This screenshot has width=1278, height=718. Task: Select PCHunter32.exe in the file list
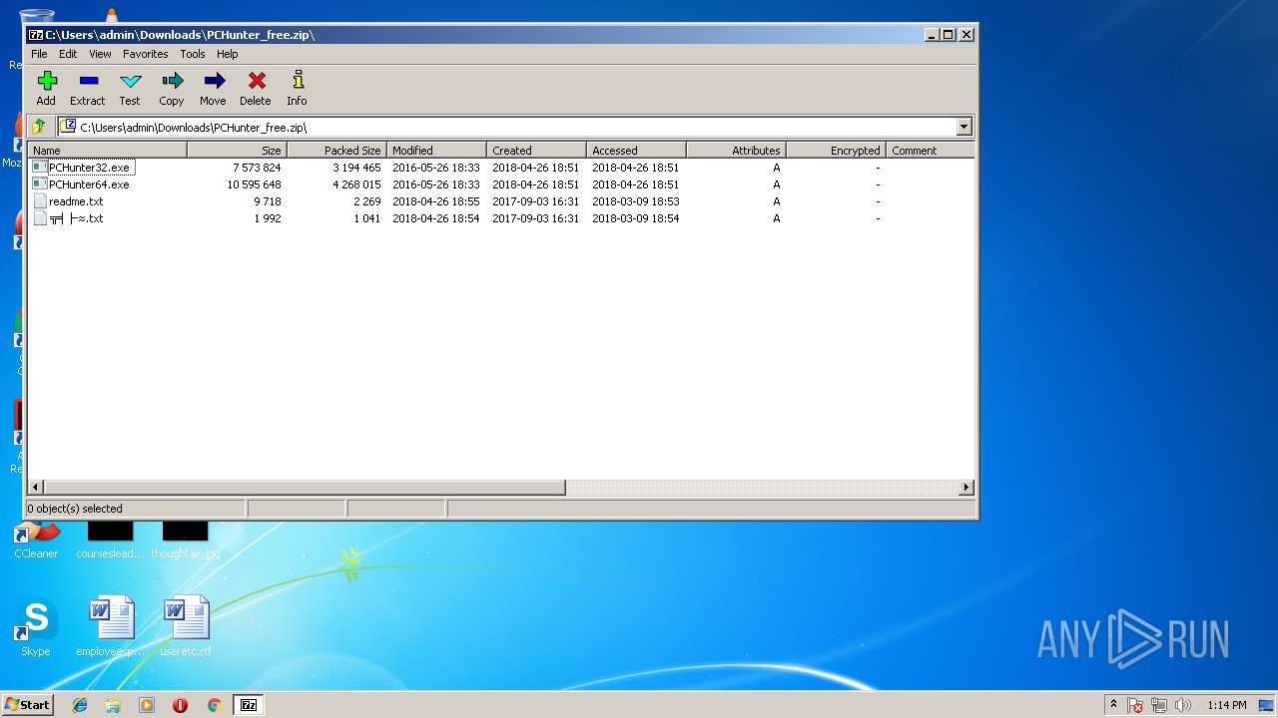(x=90, y=168)
